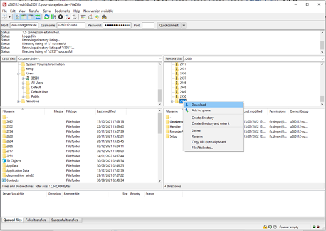
Task: Open the Remote site path dropdown
Action: click(x=322, y=59)
